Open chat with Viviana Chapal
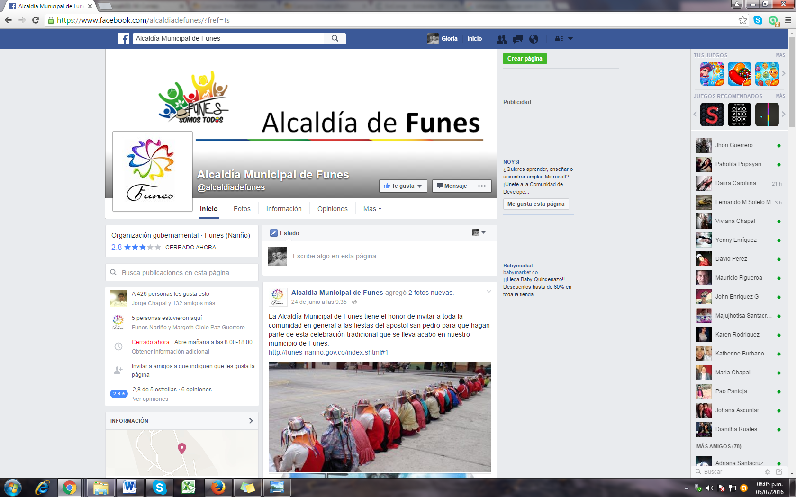 (738, 221)
